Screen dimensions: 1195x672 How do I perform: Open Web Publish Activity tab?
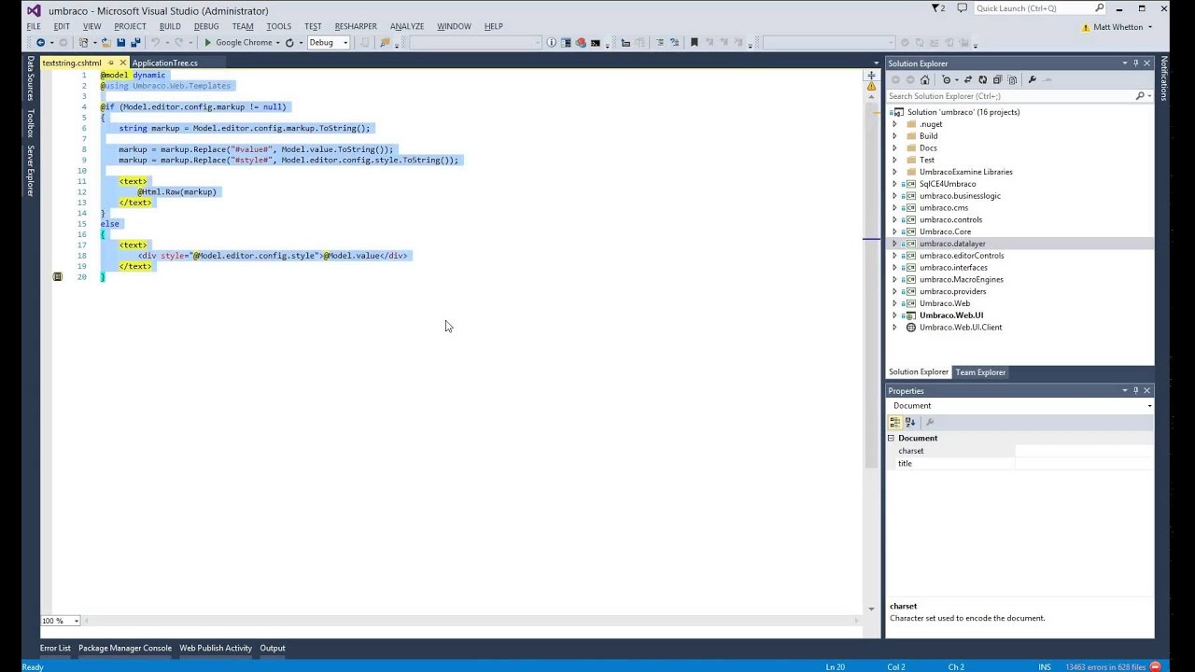[216, 648]
